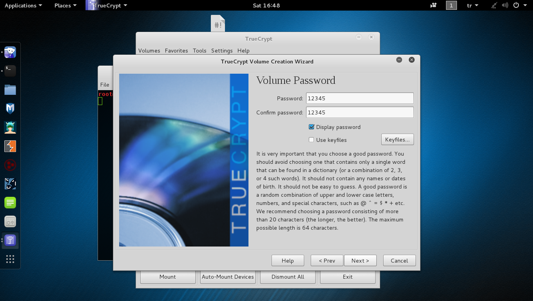Show all applications grid in dock

point(10,259)
